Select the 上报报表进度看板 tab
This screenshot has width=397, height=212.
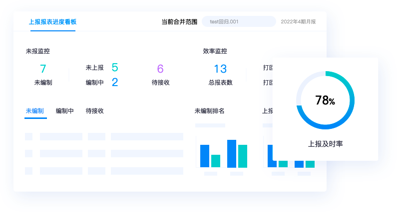point(53,22)
